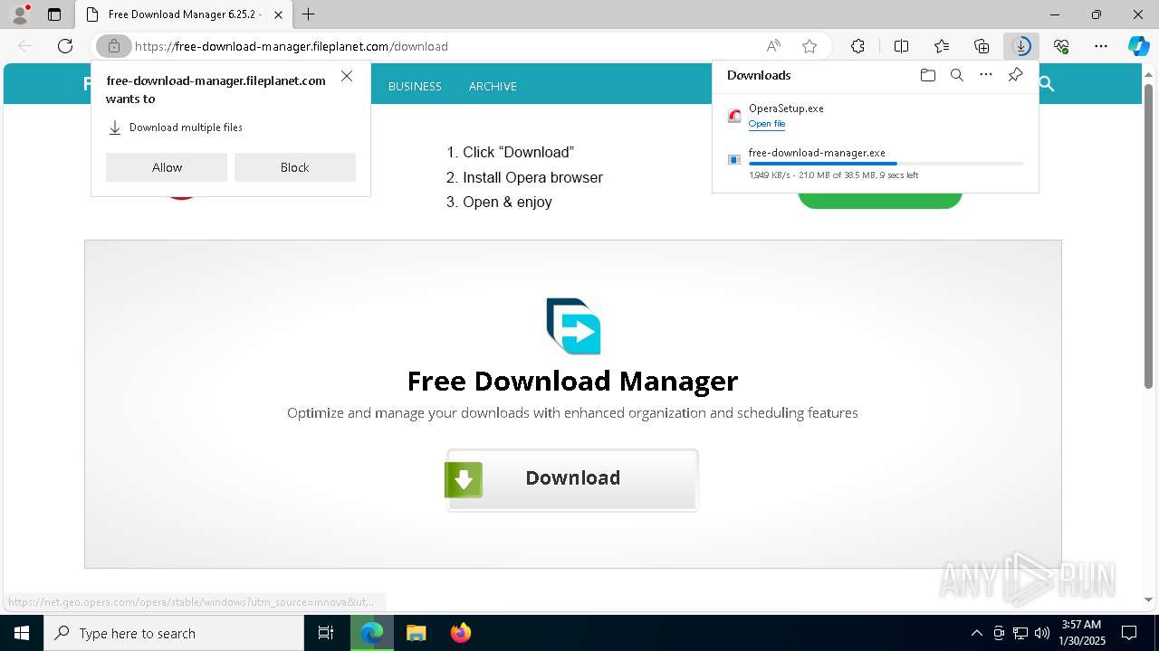1159x651 pixels.
Task: Open more download options ellipsis
Action: coord(986,75)
